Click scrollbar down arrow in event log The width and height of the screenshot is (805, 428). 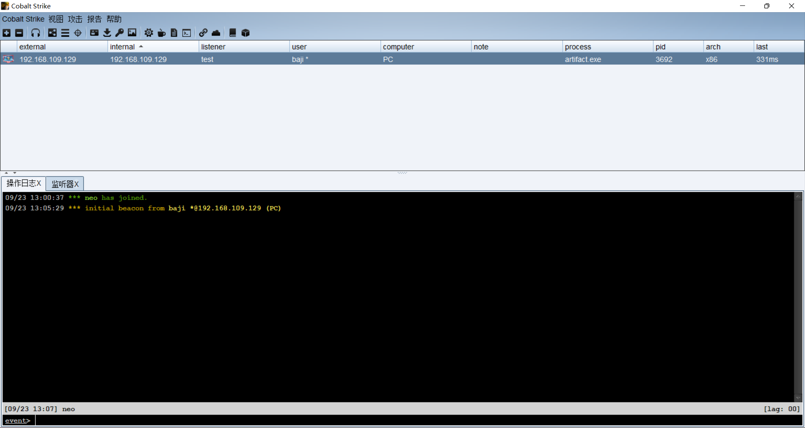tap(798, 398)
